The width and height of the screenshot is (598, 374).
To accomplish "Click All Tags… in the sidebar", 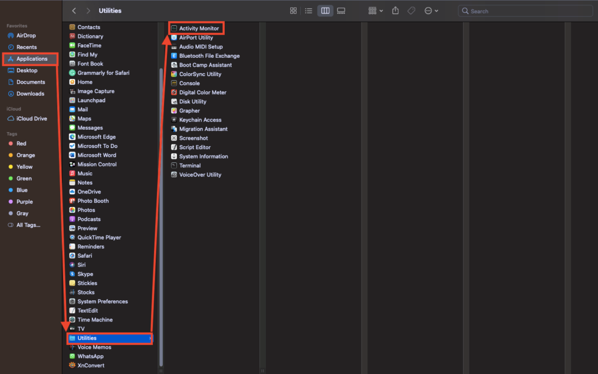I will [x=28, y=225].
